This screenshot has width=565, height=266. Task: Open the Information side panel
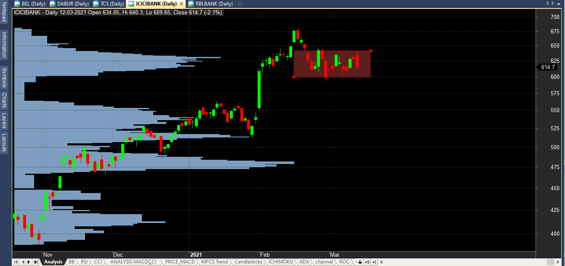click(x=4, y=45)
